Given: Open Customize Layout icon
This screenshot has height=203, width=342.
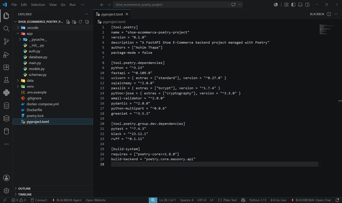Looking at the screenshot, I should pos(286,5).
